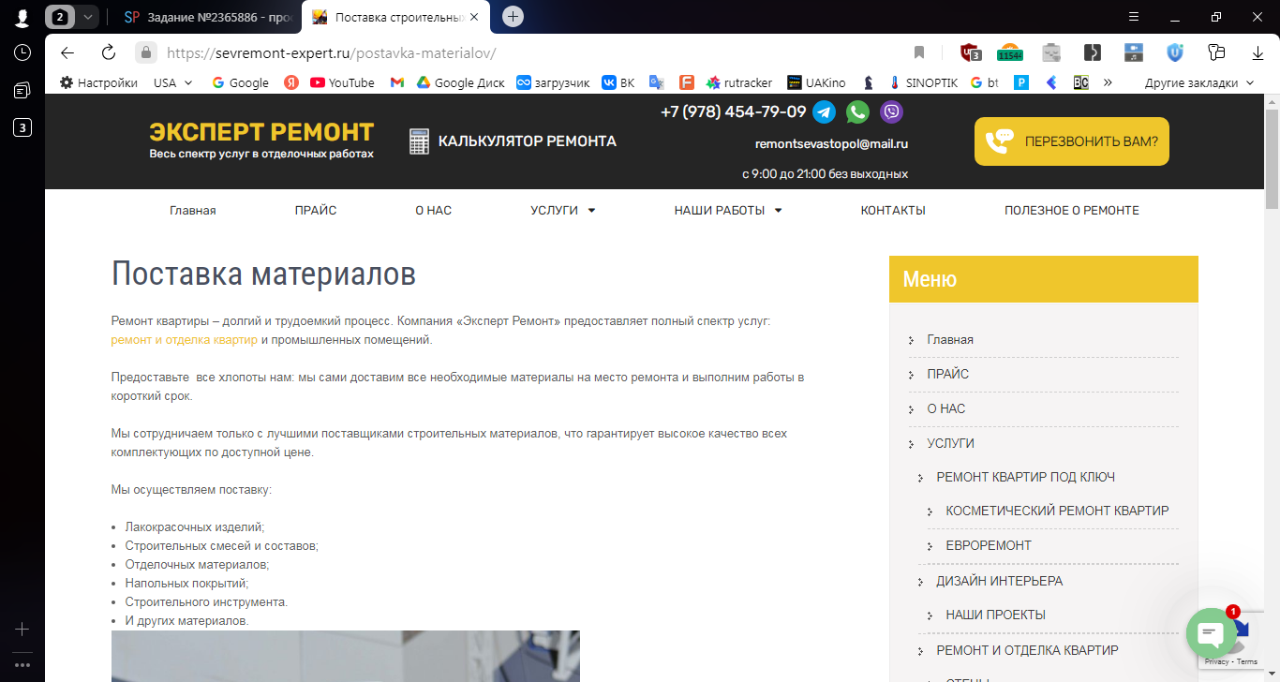This screenshot has height=682, width=1280.
Task: Open РЕМОНТ КВАРТИР ПОД КЛЮЧ sidebar item
Action: click(1026, 477)
